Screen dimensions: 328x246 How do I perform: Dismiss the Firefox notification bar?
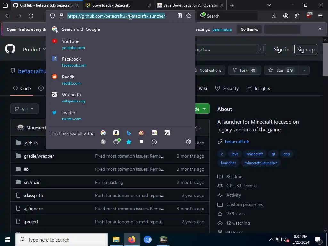click(x=320, y=29)
